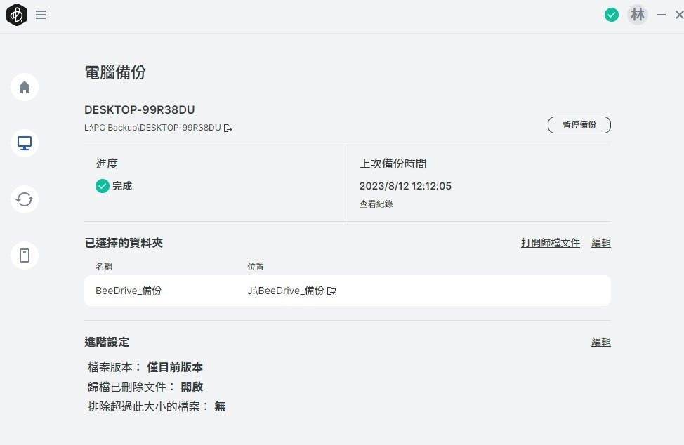Click the 電腦備份 page title
This screenshot has height=445, width=684.
click(x=115, y=72)
